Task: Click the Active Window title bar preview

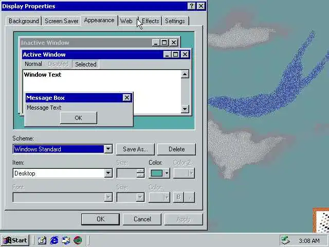Action: (93, 55)
